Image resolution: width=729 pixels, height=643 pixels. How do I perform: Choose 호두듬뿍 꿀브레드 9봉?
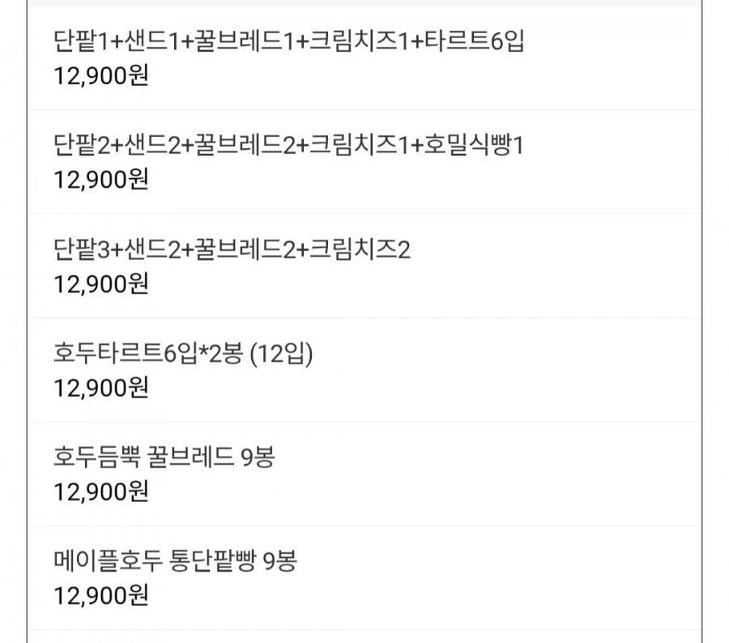click(x=164, y=458)
